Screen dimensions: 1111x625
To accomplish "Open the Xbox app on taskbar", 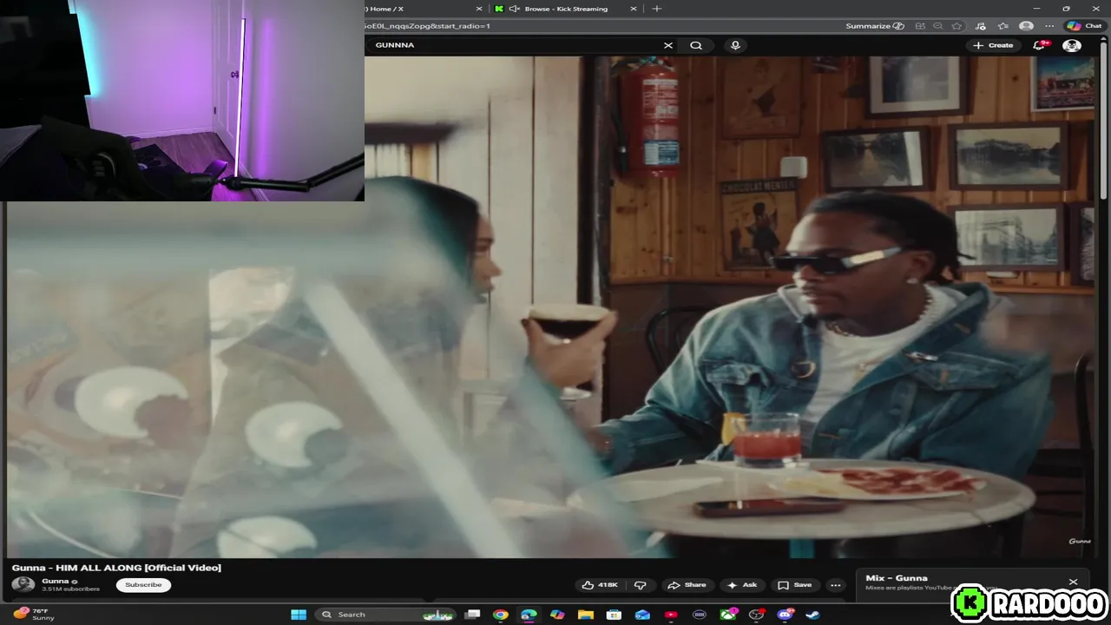I will click(x=728, y=615).
